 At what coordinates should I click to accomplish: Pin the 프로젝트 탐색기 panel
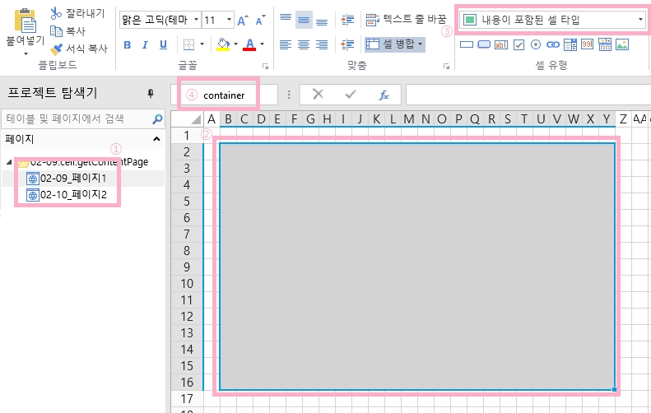pyautogui.click(x=151, y=93)
